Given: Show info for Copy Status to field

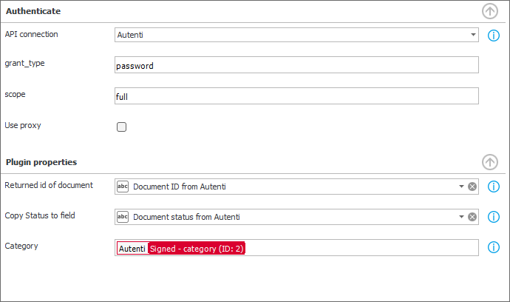Looking at the screenshot, I should (494, 217).
